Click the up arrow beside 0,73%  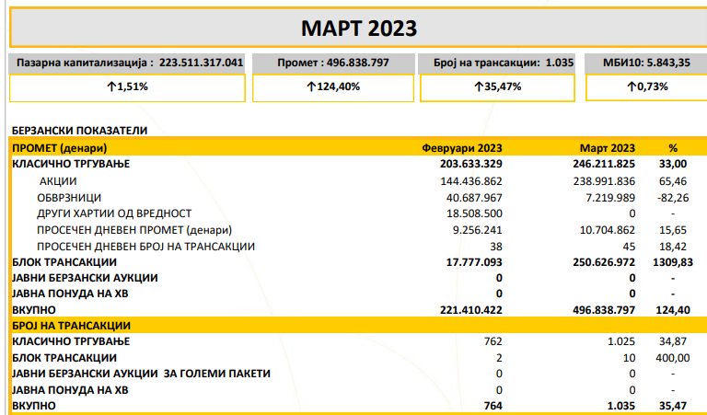tap(630, 87)
